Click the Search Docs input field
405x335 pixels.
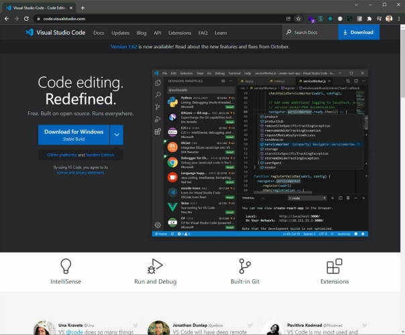click(x=310, y=32)
